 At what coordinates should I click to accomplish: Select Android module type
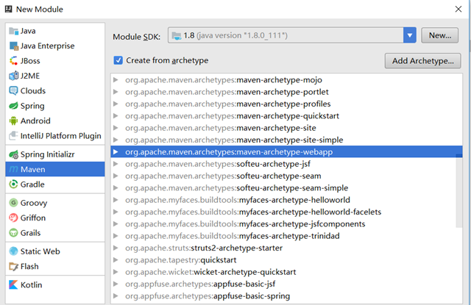[x=55, y=121]
